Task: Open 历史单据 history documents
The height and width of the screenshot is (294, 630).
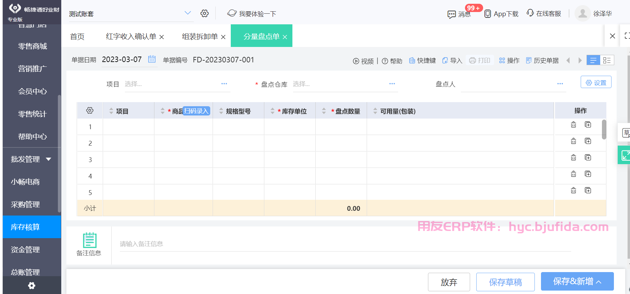Action: click(542, 61)
